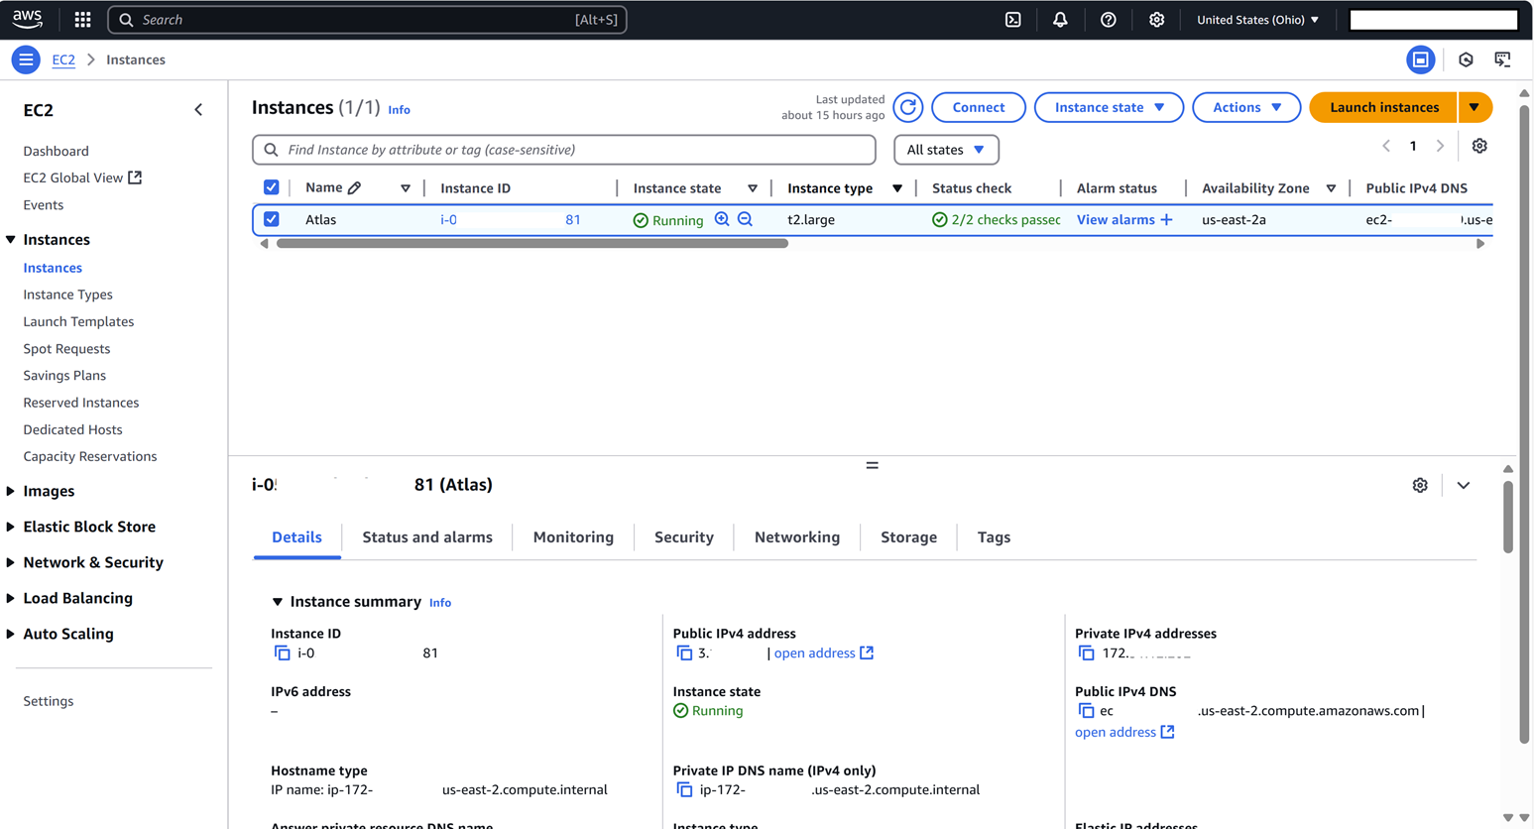Launch CloudShell from the top bar
This screenshot has width=1534, height=829.
[1012, 20]
